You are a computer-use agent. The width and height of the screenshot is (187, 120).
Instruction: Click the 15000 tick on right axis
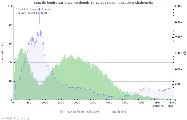179,53
